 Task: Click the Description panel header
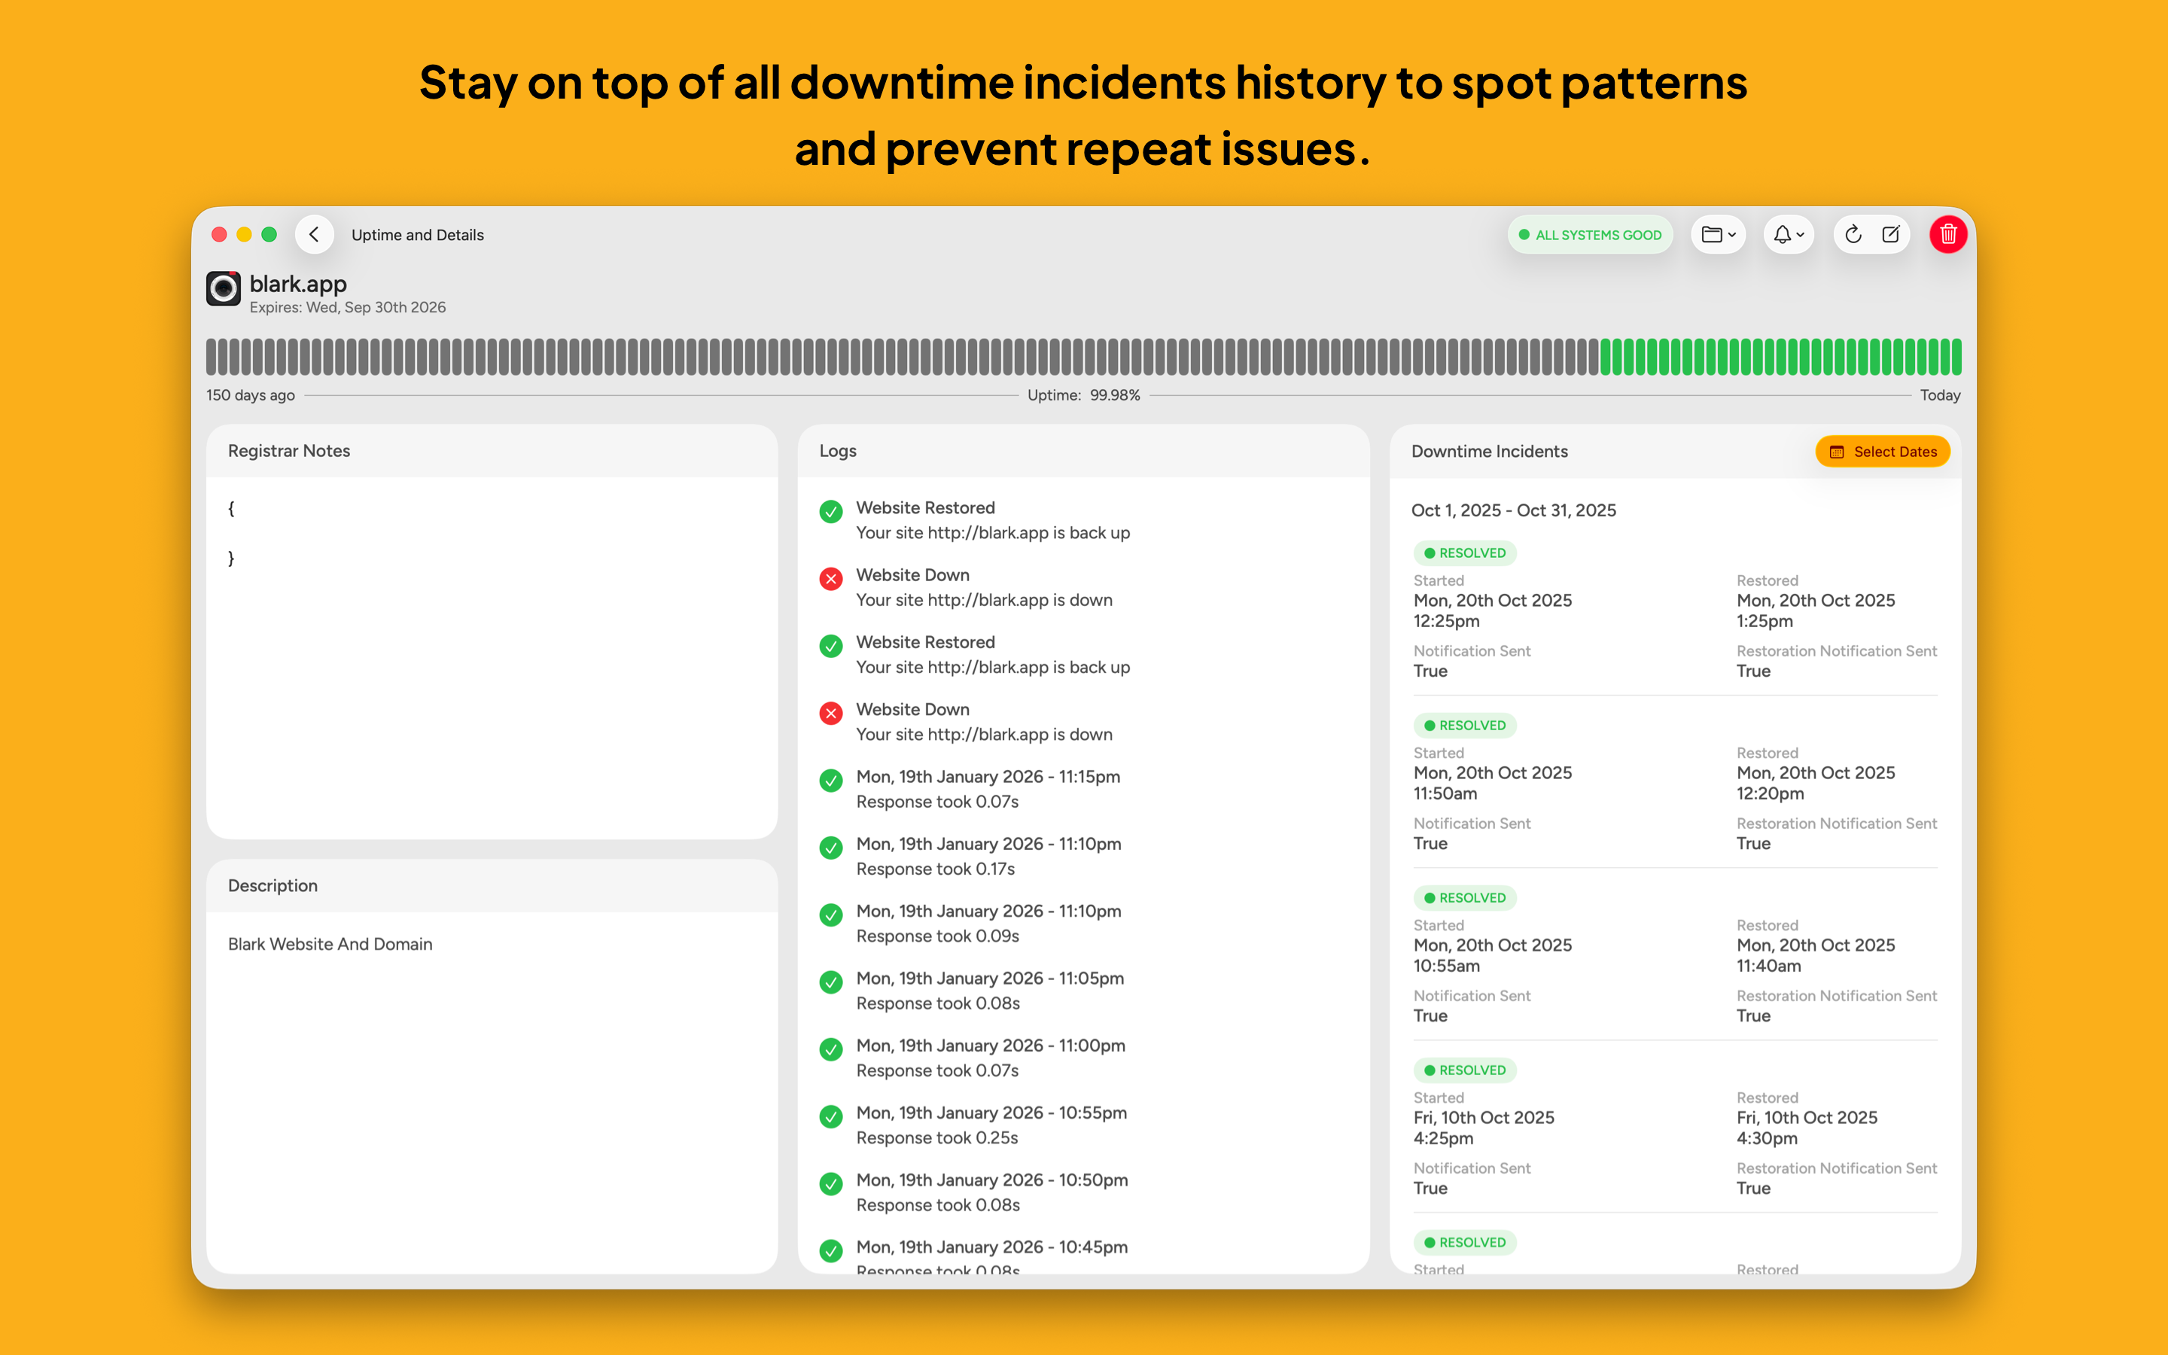click(492, 885)
